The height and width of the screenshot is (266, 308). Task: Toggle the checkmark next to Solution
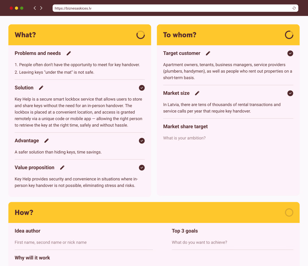click(142, 88)
